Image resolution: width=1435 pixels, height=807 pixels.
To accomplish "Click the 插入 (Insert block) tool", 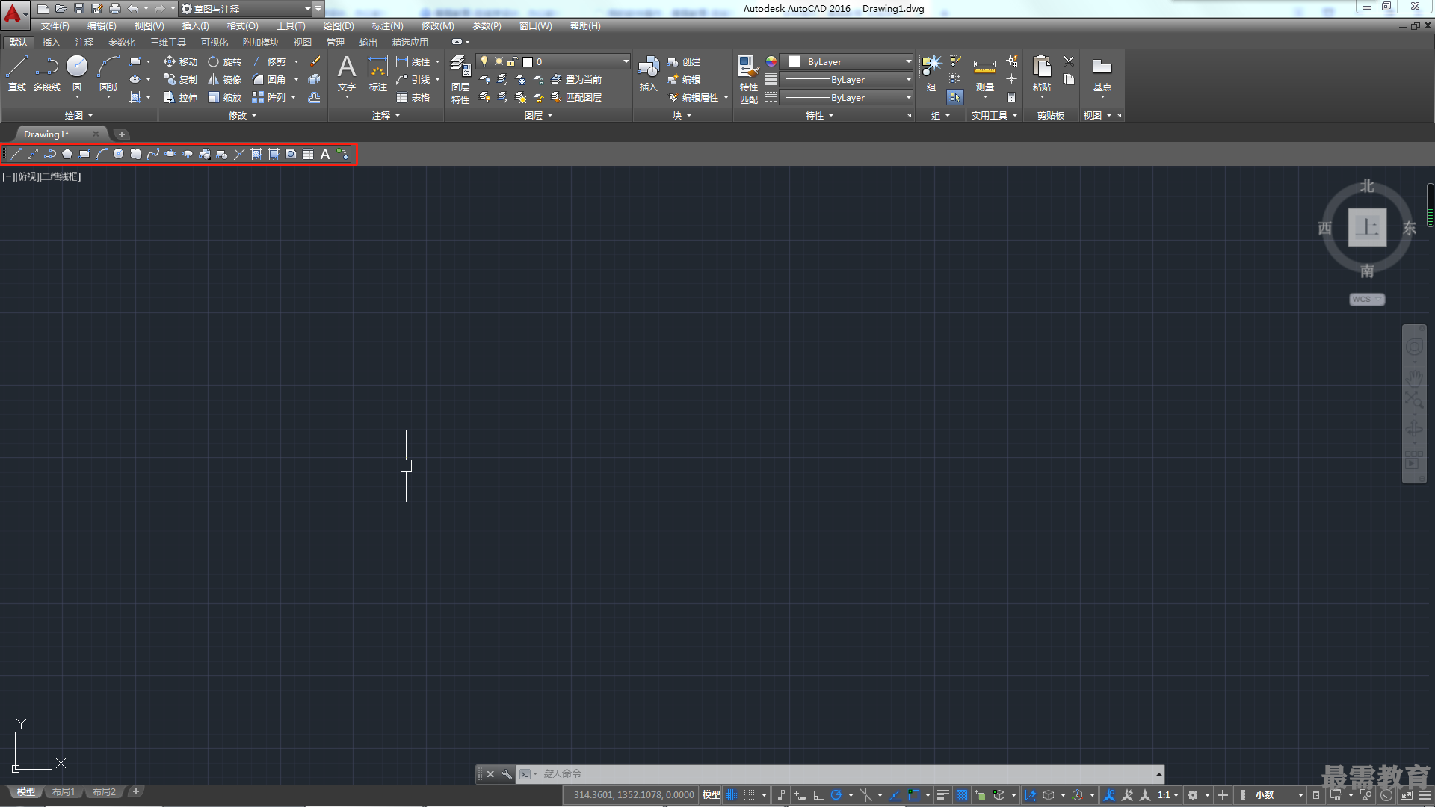I will 648,73.
